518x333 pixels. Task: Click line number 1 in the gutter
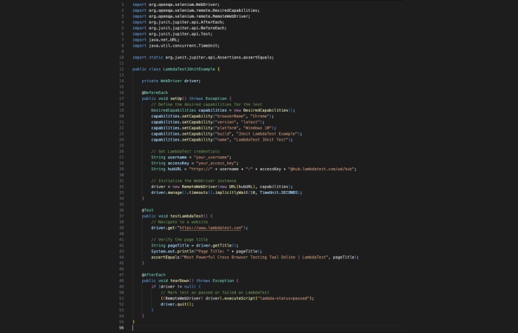(123, 4)
